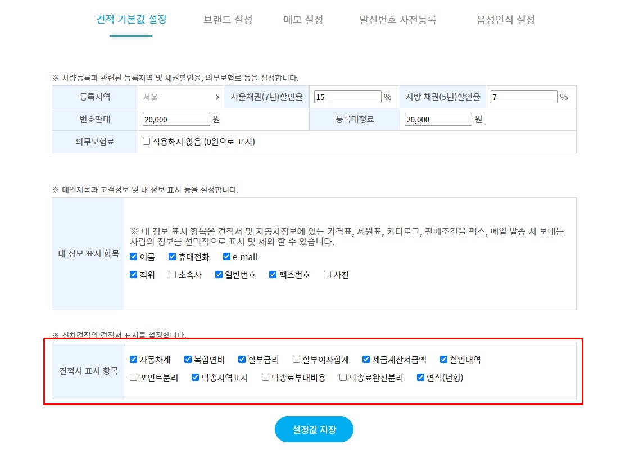Focus the 등록대행료 amount field
621x454 pixels.
[438, 120]
